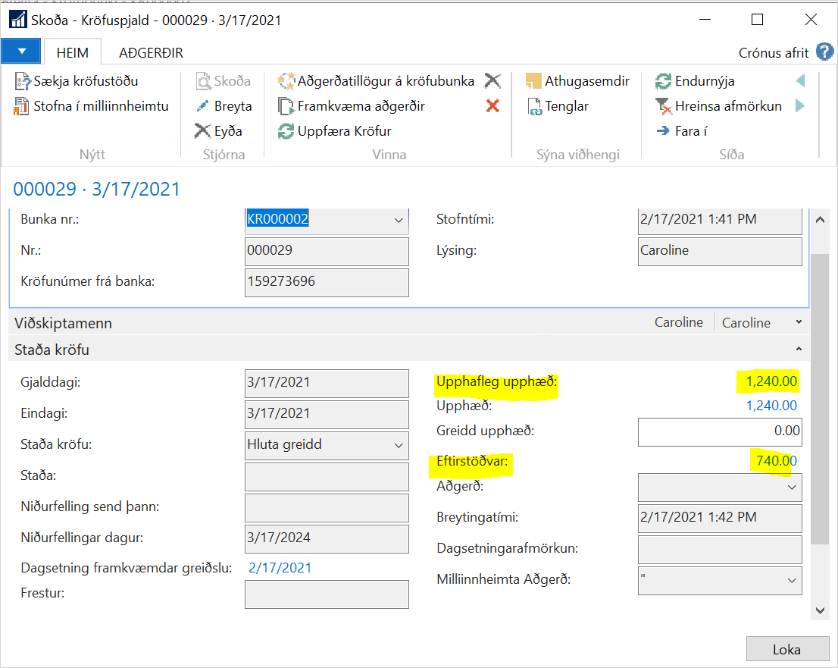Open the Hluta greidd status dropdown

click(x=398, y=446)
